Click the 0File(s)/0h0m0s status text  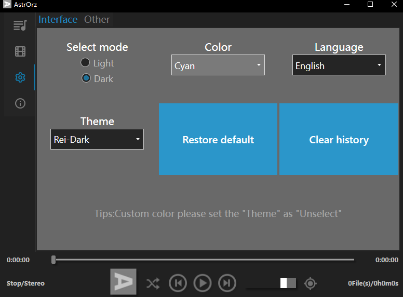coord(373,283)
